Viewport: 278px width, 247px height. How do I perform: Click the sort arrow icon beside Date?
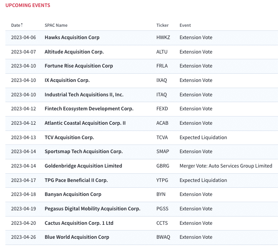[22, 25]
